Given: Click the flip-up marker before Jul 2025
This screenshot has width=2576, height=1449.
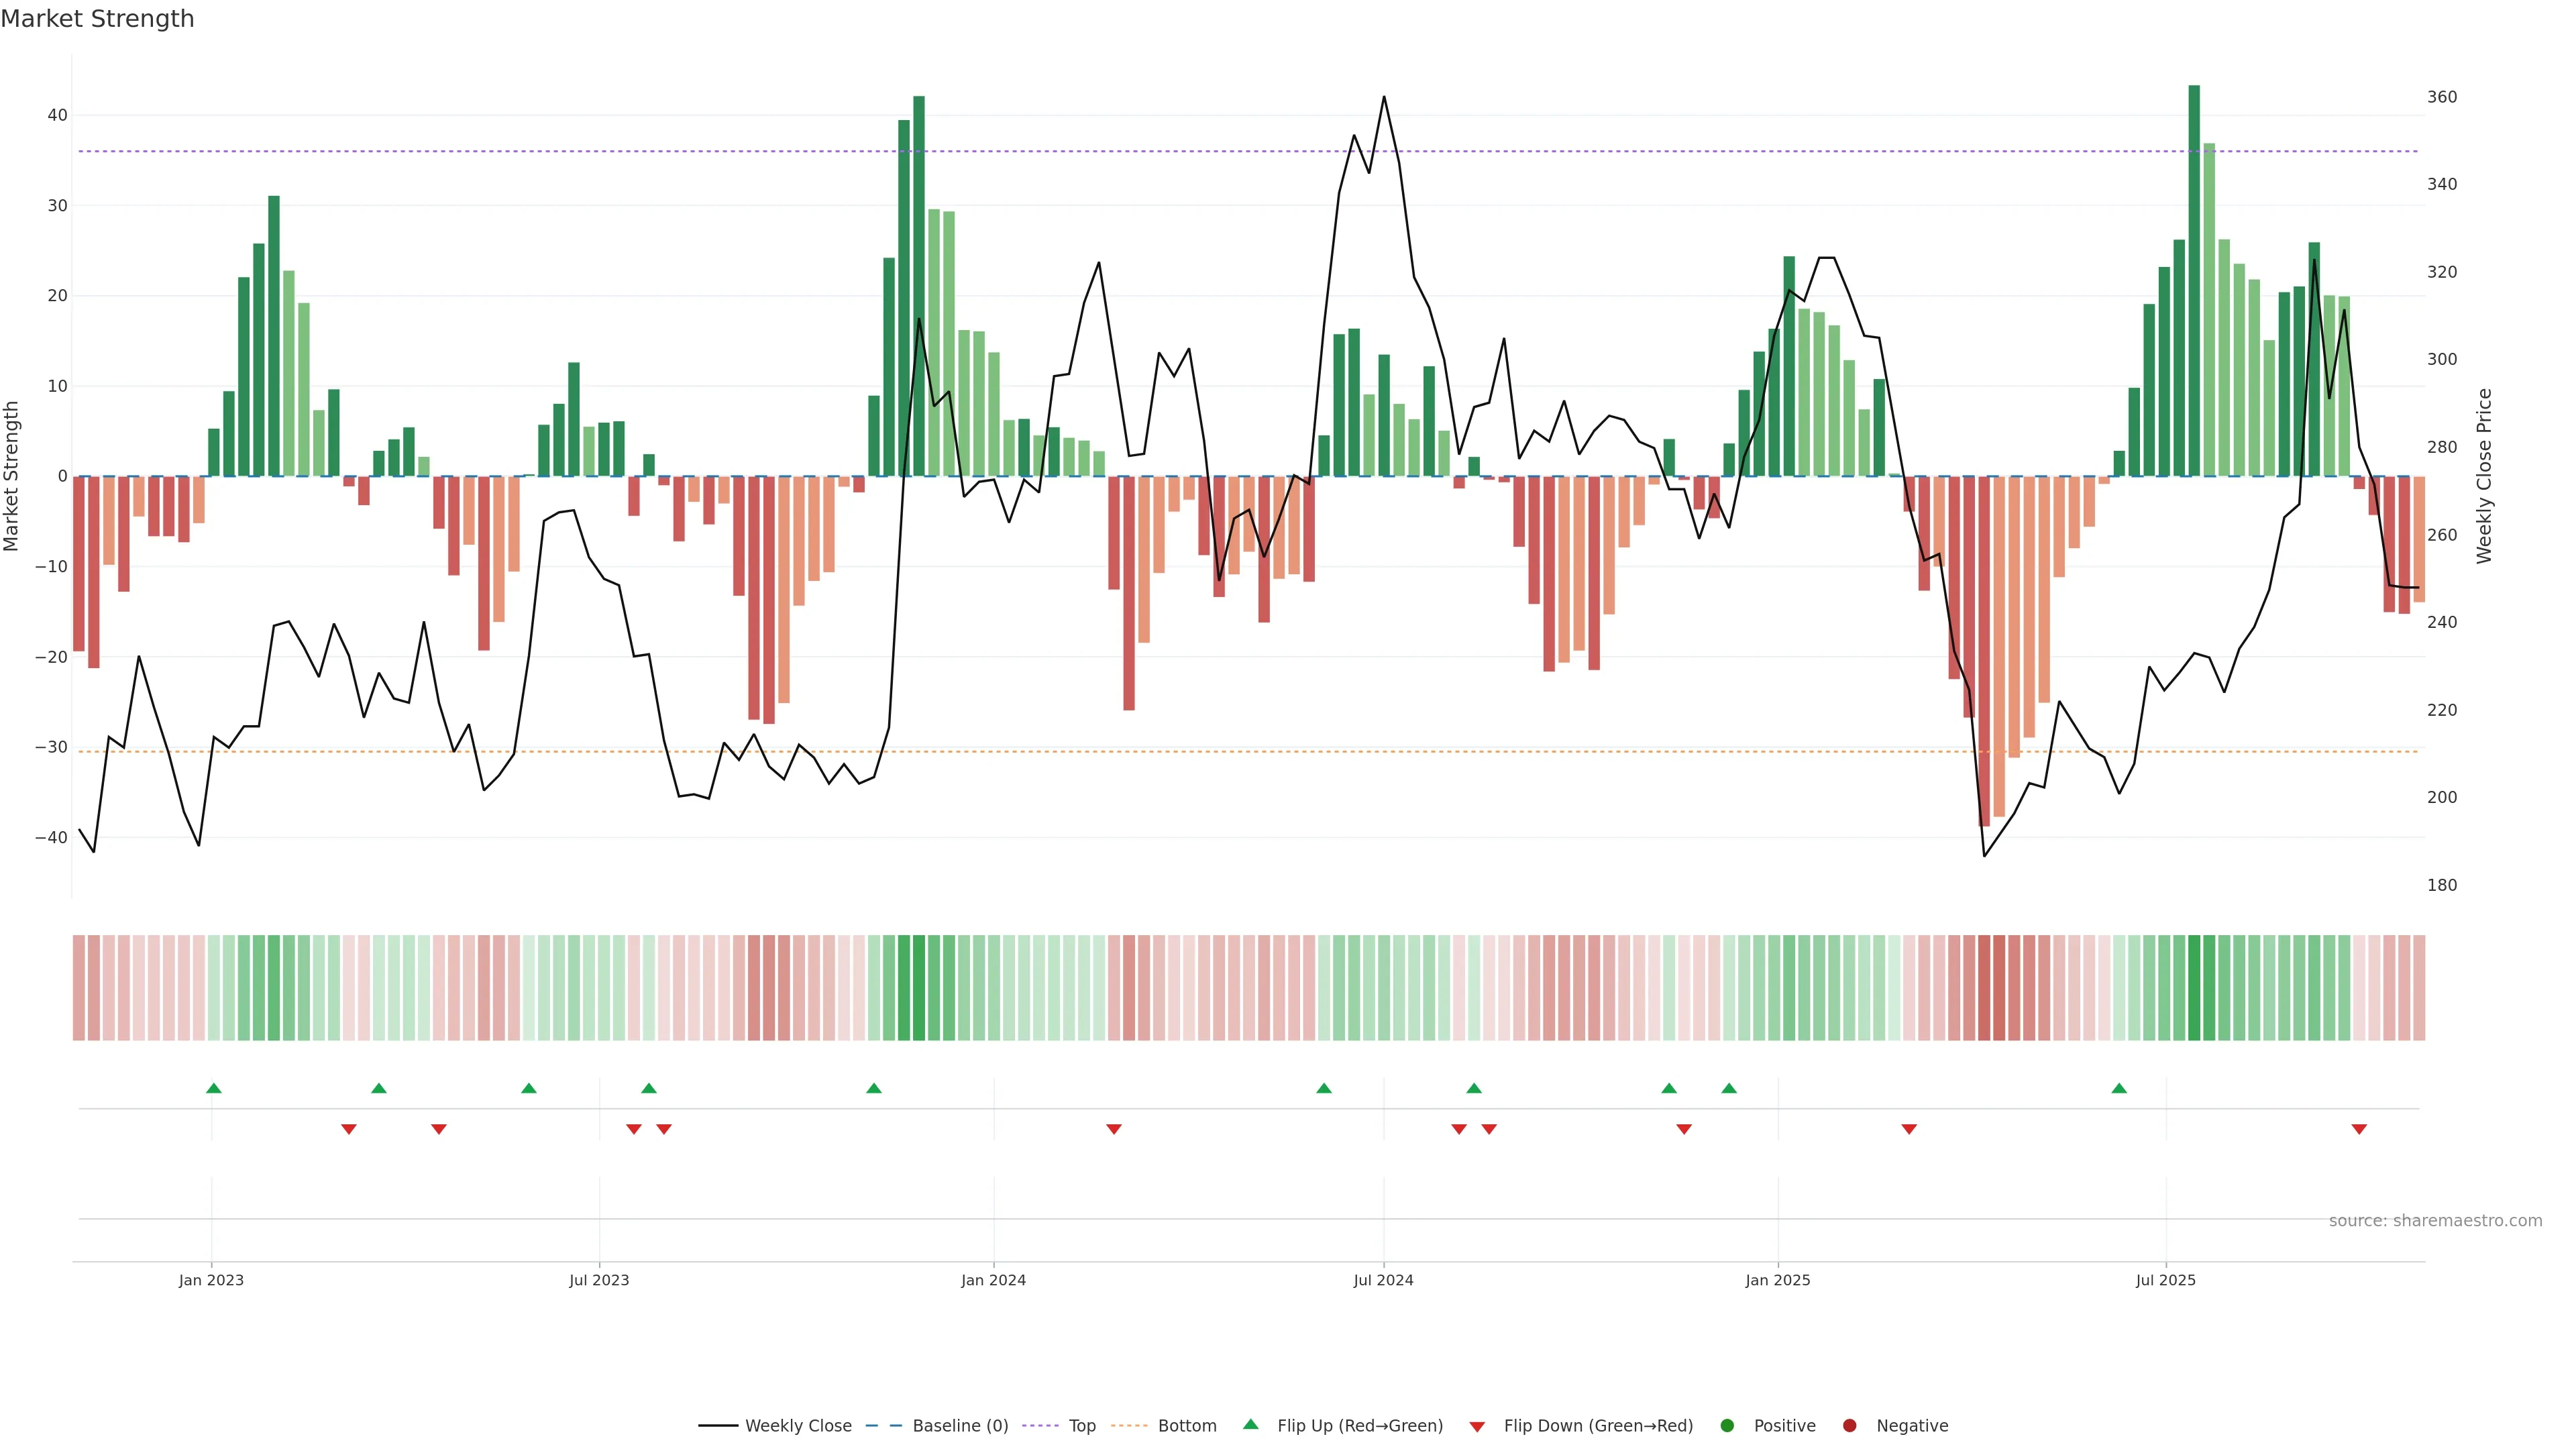Looking at the screenshot, I should (2119, 1088).
